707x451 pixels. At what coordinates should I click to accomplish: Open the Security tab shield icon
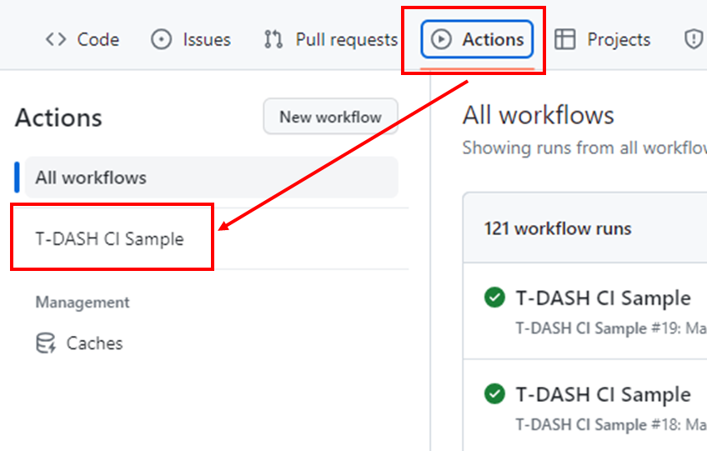(693, 39)
